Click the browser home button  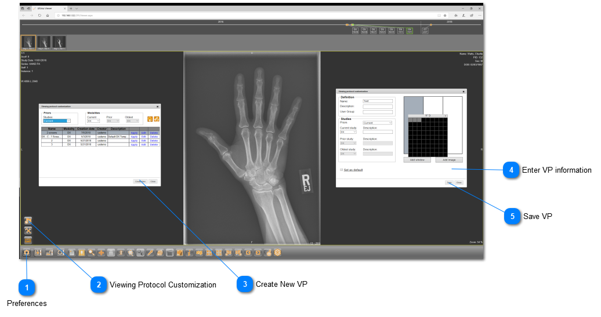[48, 15]
